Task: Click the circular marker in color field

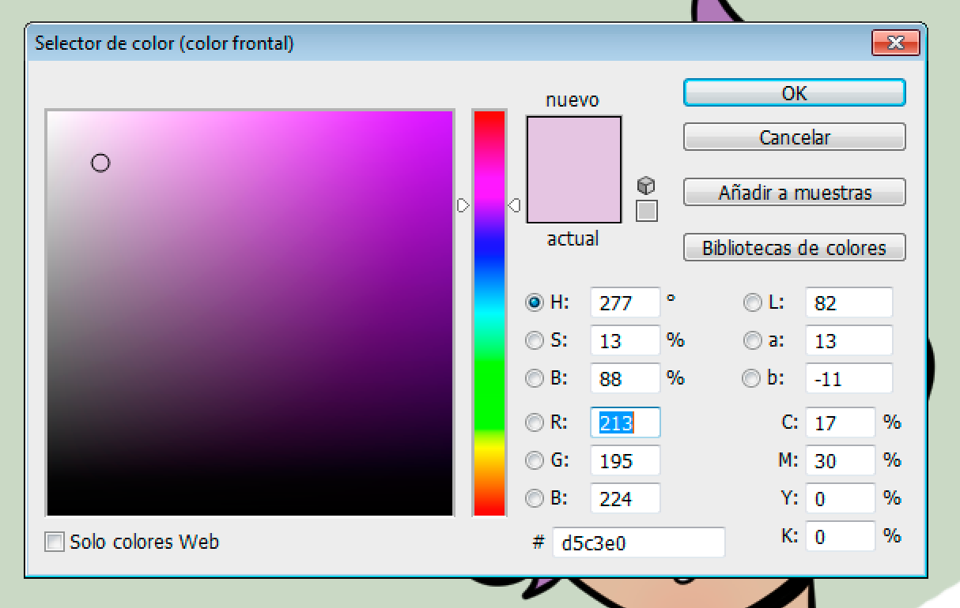Action: [100, 163]
